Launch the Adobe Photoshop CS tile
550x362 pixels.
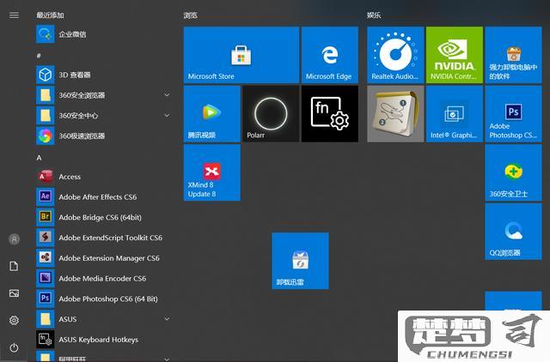click(513, 114)
